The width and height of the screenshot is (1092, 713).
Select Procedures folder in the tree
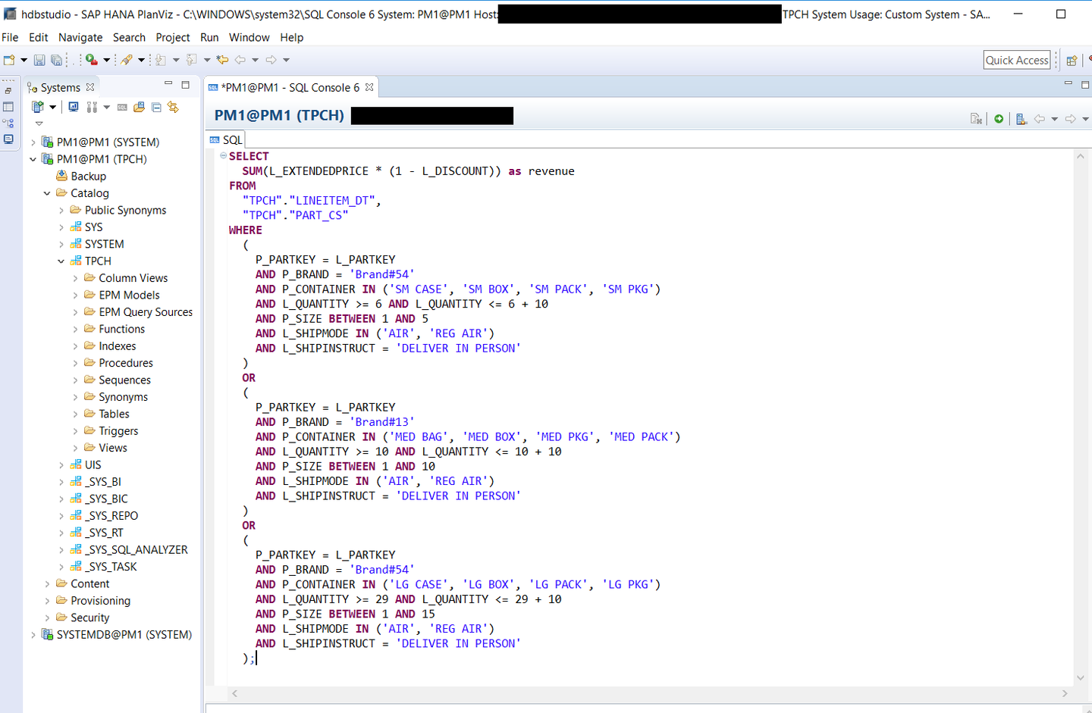[118, 363]
